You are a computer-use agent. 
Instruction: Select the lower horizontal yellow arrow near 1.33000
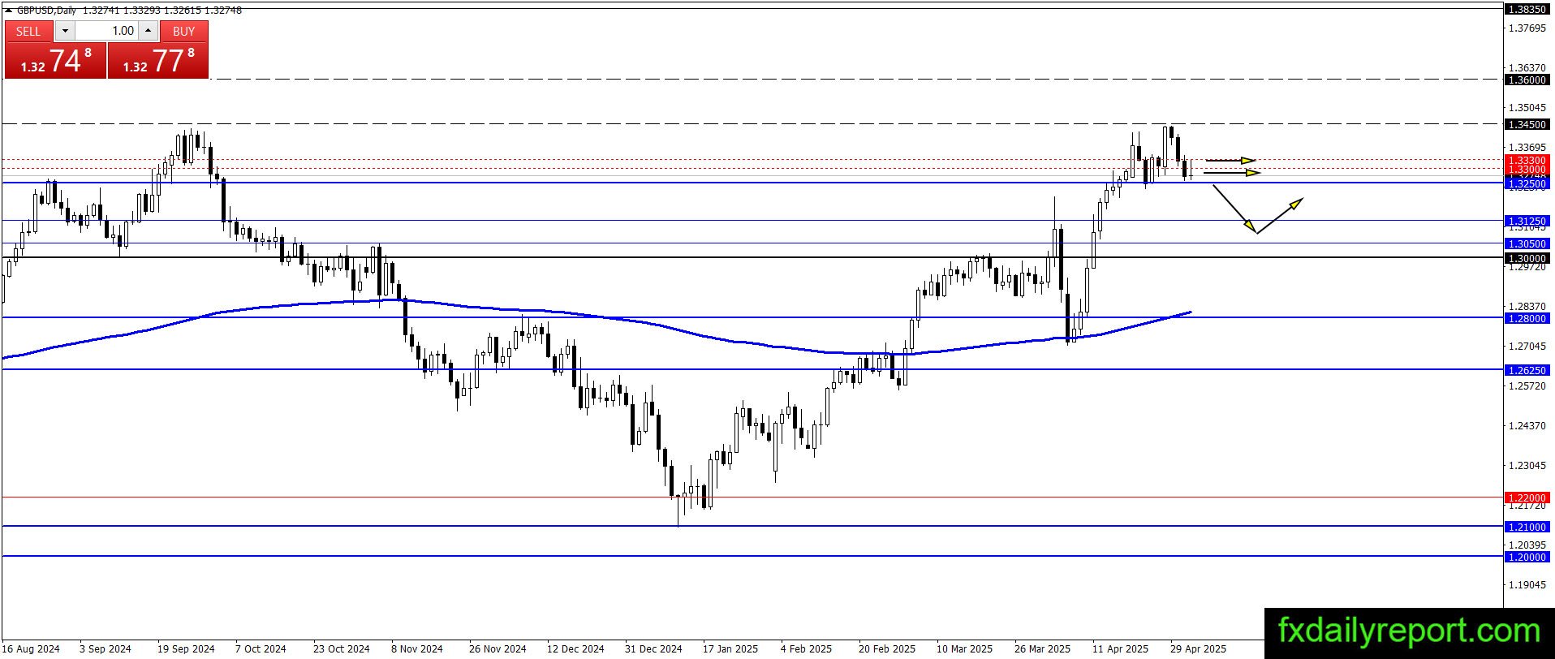coord(1232,172)
